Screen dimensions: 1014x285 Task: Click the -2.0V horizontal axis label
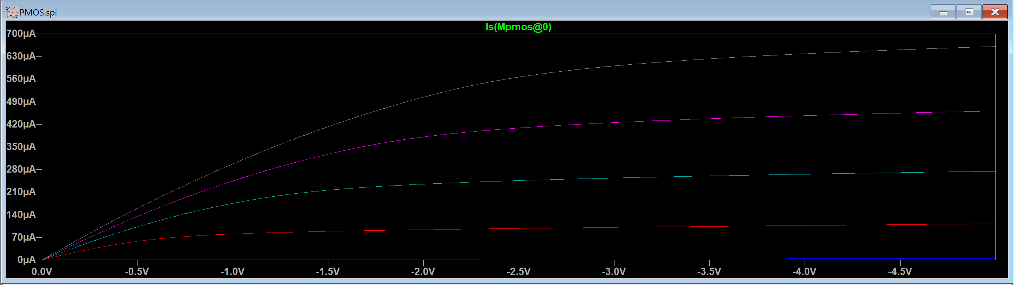(x=423, y=272)
